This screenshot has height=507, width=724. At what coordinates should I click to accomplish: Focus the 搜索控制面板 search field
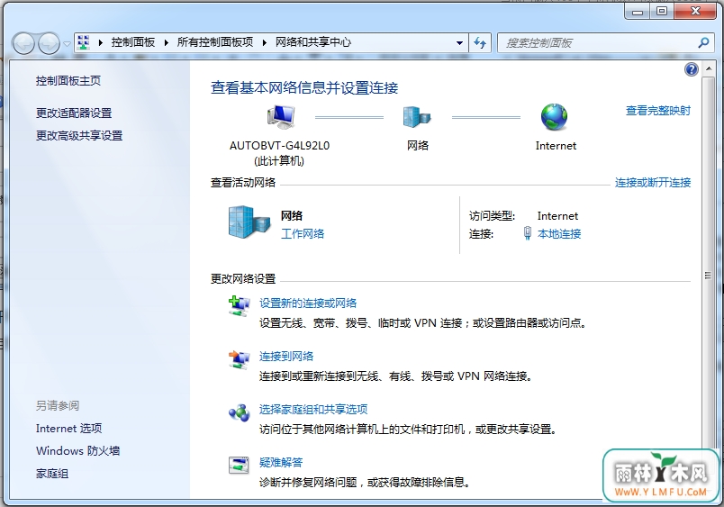point(598,43)
